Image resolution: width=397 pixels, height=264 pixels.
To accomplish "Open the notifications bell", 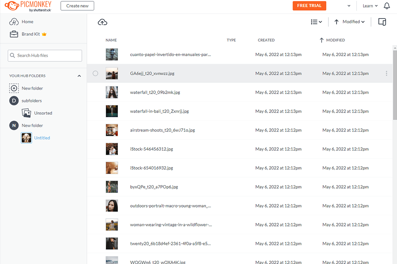I will coord(387,6).
